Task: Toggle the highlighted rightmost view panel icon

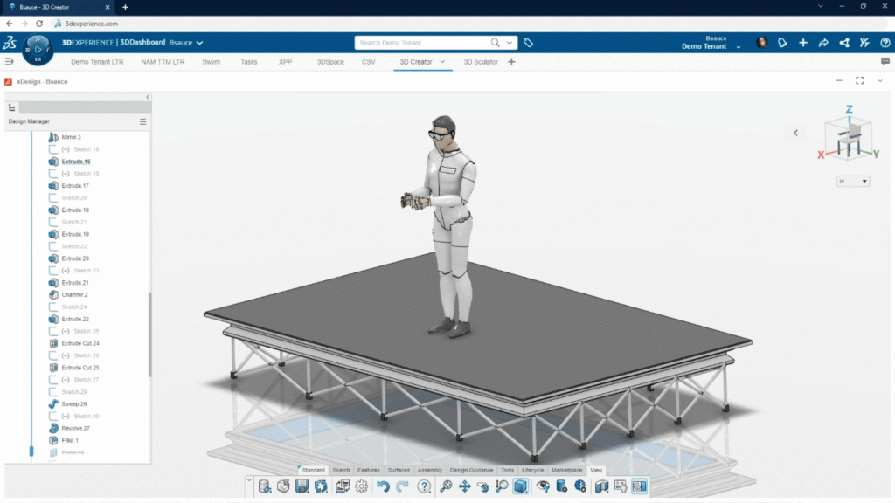Action: click(x=640, y=486)
